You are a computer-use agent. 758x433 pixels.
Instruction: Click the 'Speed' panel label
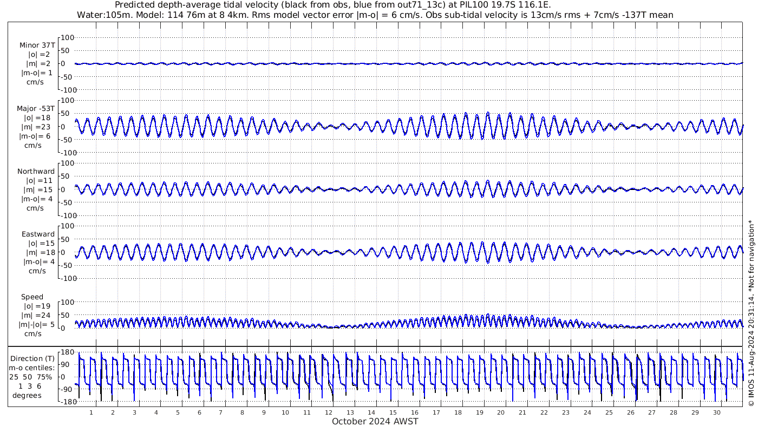32,297
